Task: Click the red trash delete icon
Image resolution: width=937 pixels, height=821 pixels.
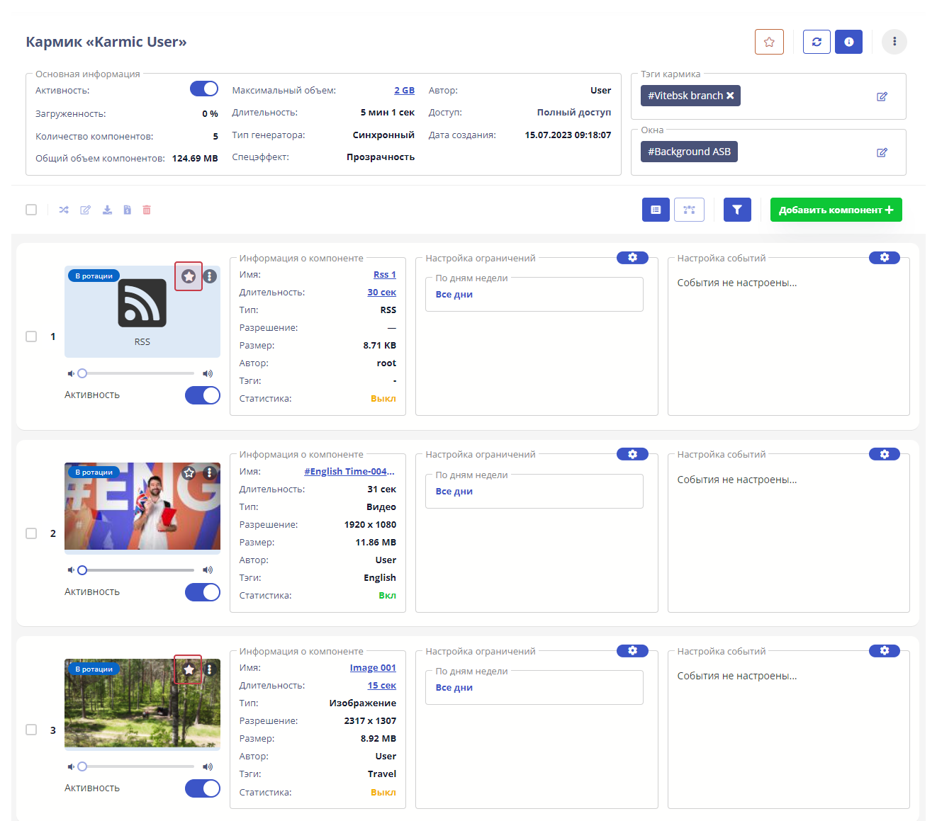Action: [x=147, y=210]
